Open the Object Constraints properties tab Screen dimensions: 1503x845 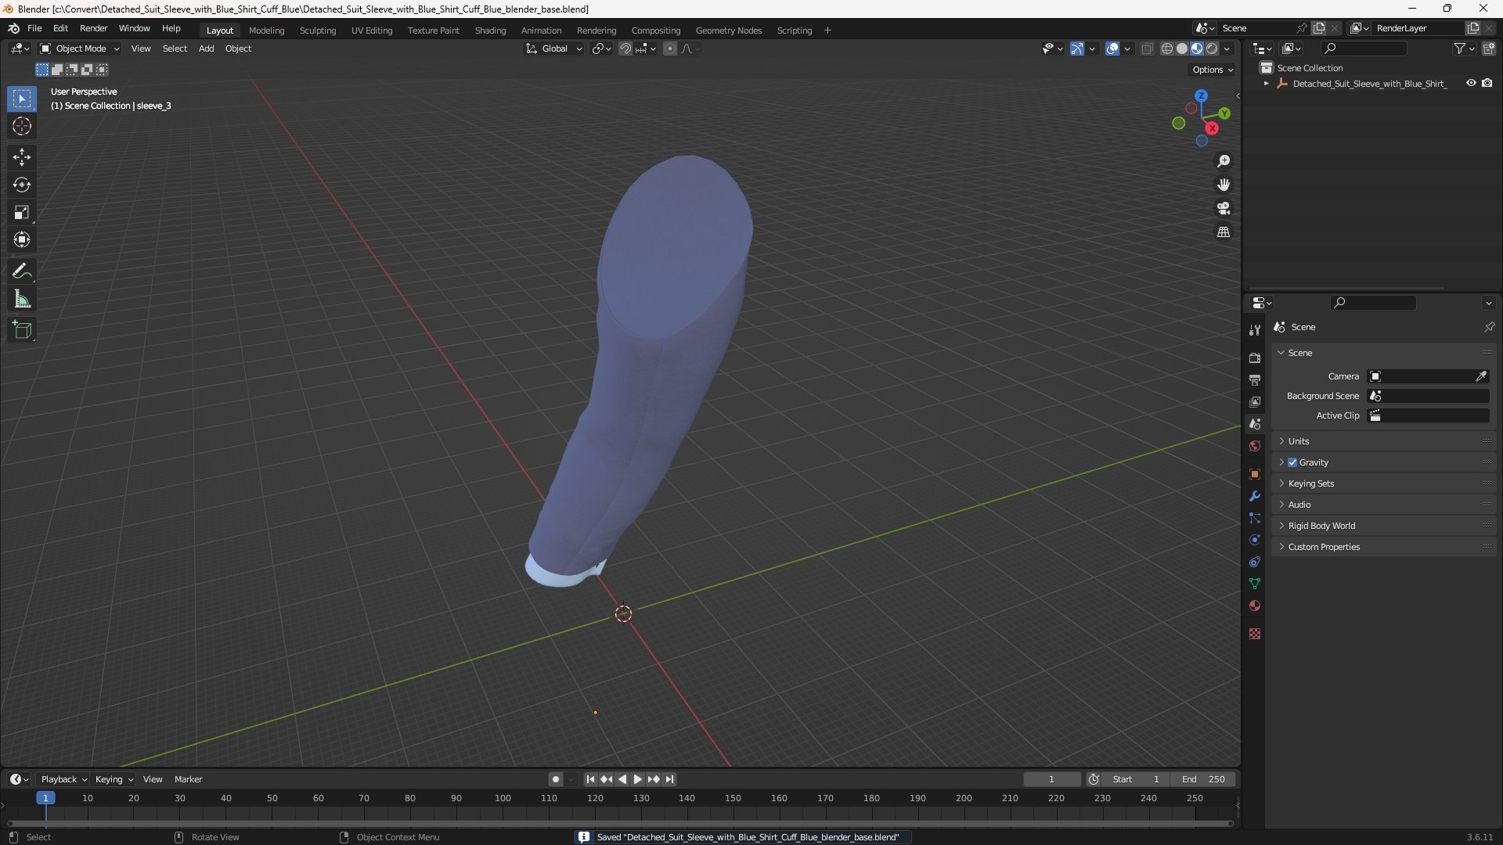pos(1255,562)
